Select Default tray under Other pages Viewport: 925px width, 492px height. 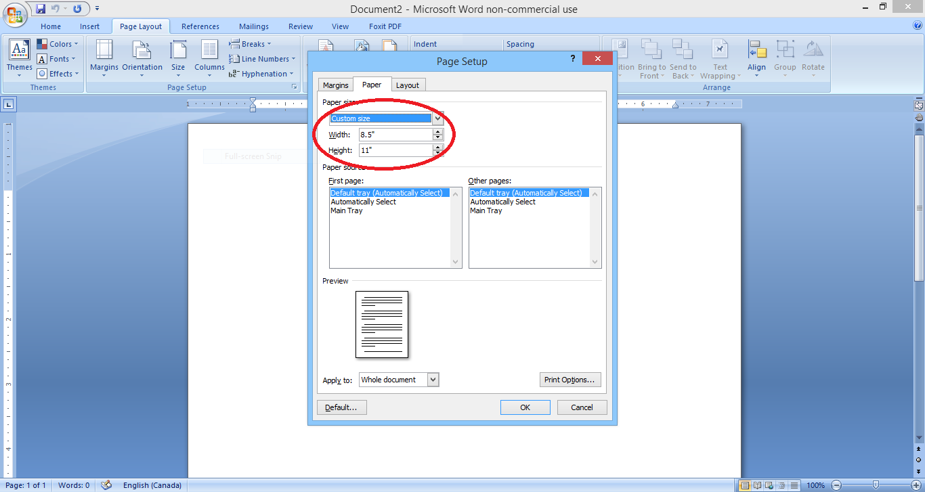pyautogui.click(x=530, y=193)
